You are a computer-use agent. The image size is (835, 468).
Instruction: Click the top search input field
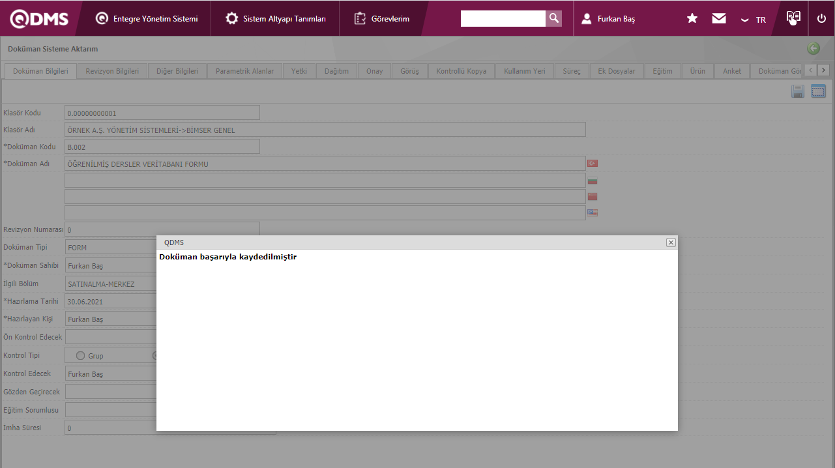coord(503,19)
